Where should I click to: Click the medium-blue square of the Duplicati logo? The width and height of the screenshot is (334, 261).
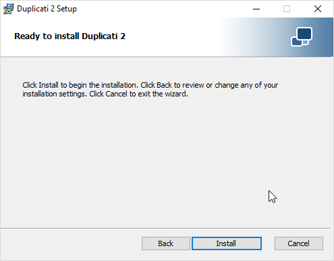point(296,42)
